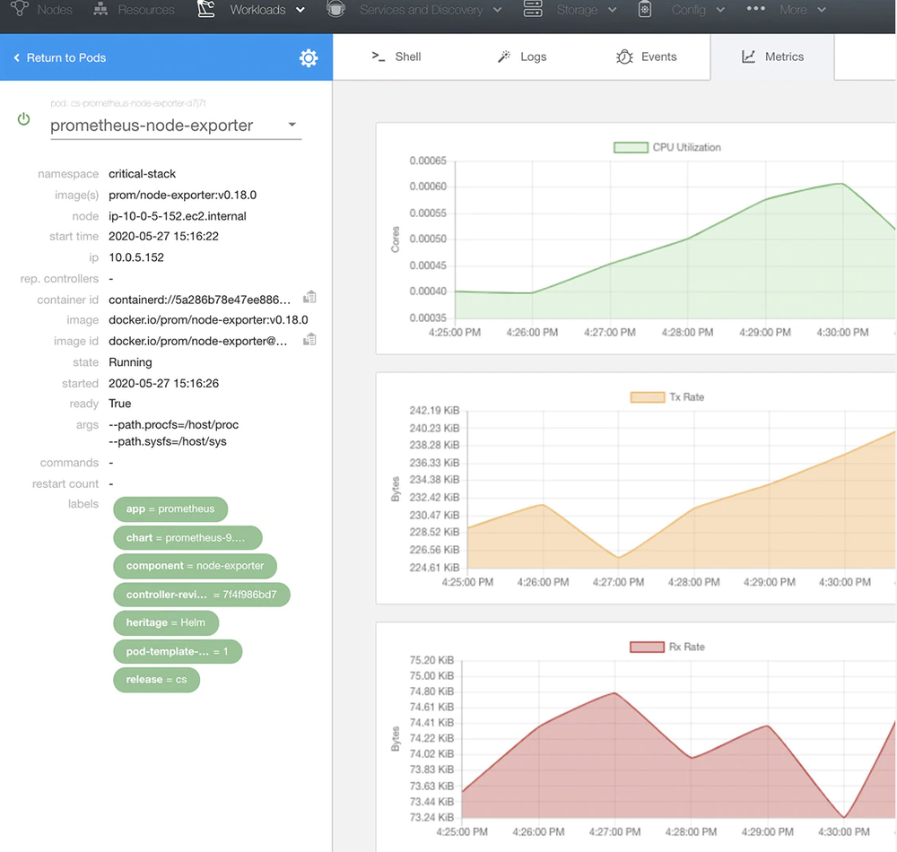Expand the More dropdown chevron
Image resolution: width=897 pixels, height=852 pixels.
click(822, 10)
